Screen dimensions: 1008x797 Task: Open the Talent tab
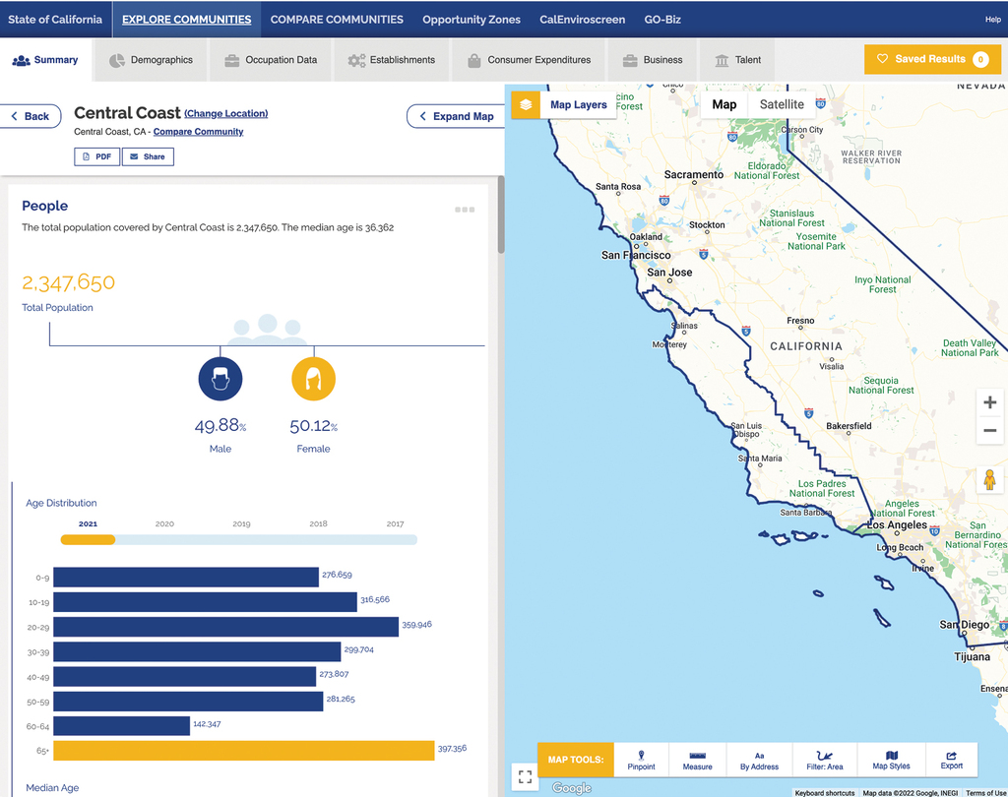click(737, 60)
